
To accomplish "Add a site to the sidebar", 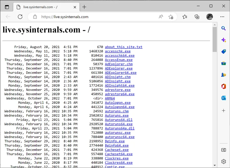I will click(224, 111).
